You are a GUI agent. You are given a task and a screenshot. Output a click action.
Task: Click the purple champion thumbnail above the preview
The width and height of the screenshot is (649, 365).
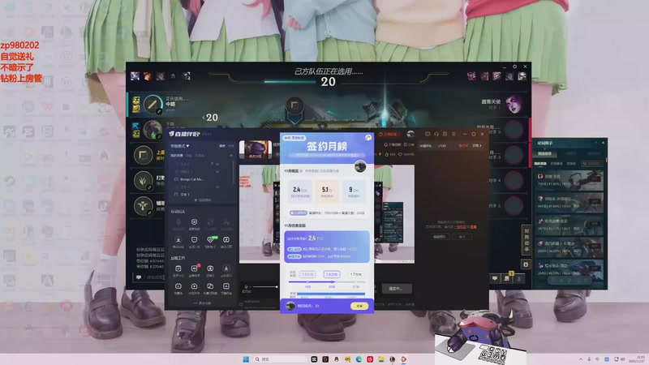point(256,149)
